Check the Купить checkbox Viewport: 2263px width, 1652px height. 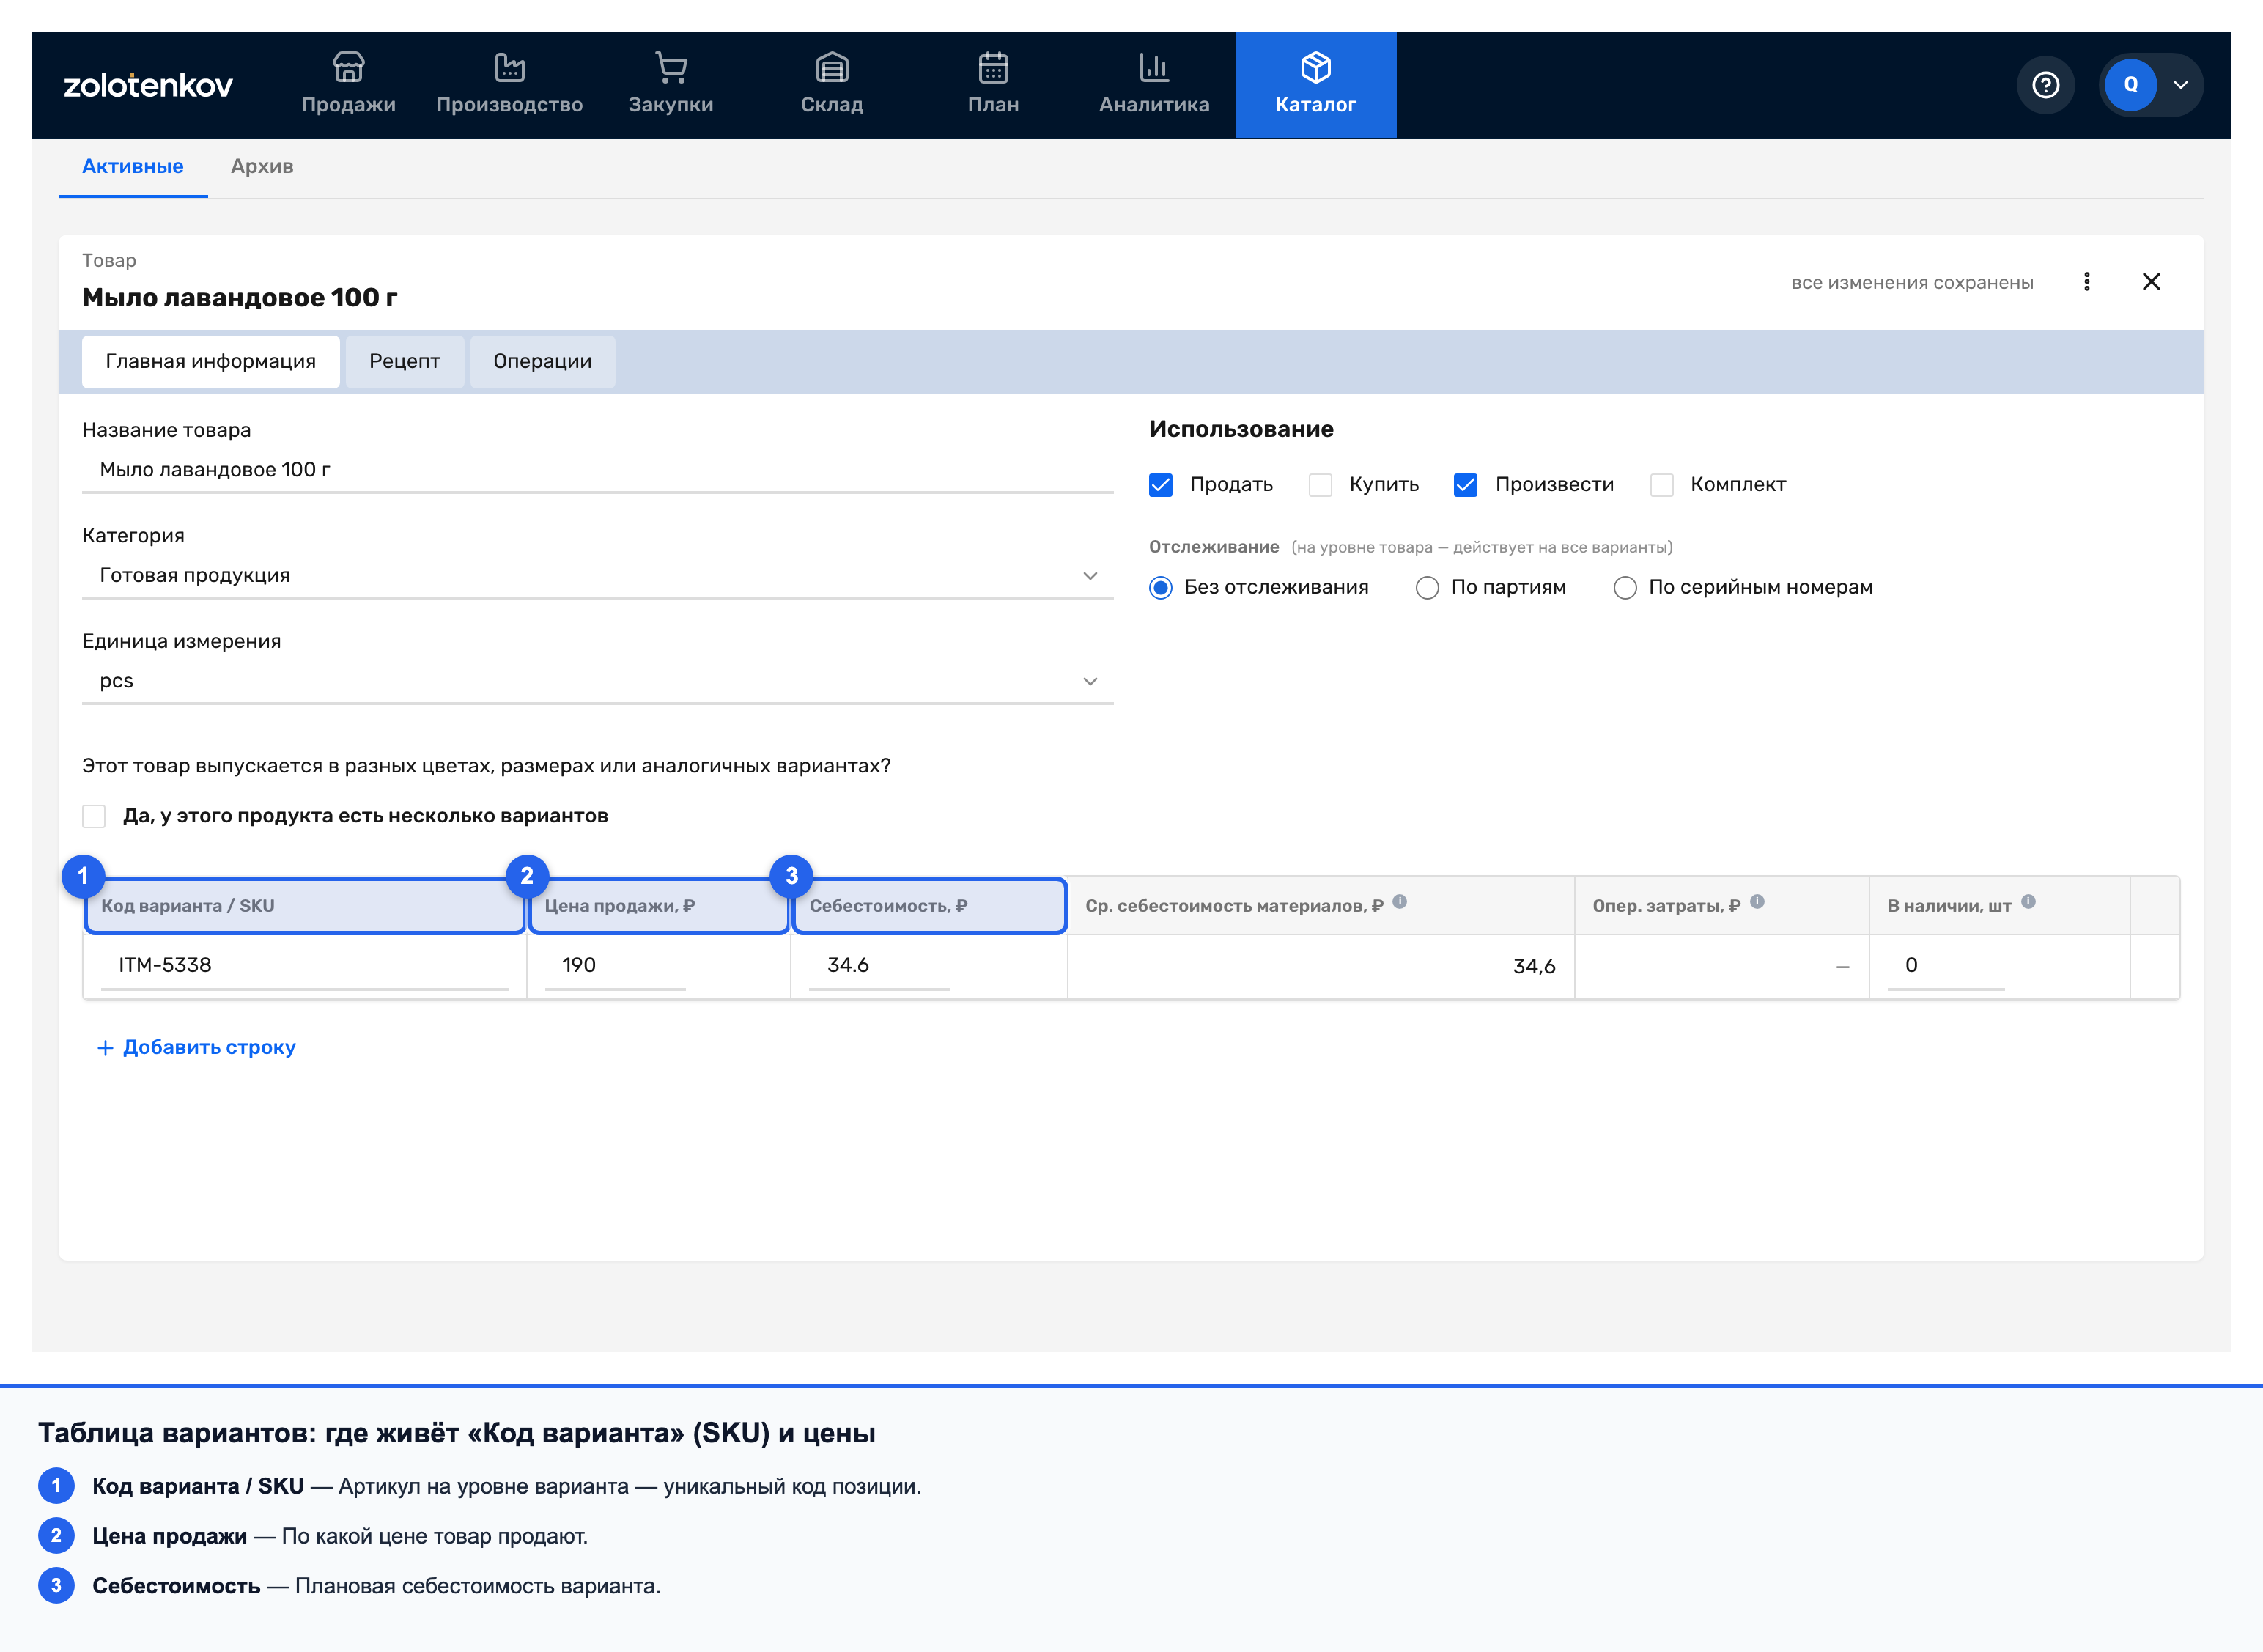(1320, 485)
